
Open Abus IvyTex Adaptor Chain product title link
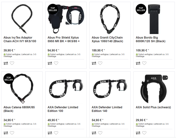point(20,40)
